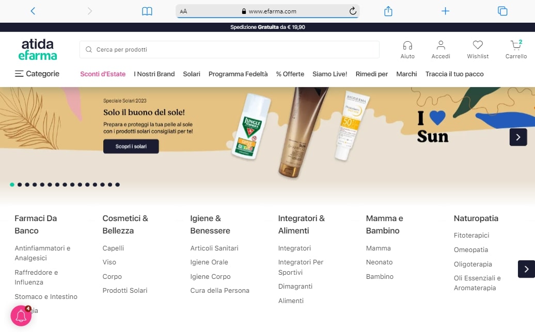Open the Capelli link
535x334 pixels.
[x=113, y=248]
